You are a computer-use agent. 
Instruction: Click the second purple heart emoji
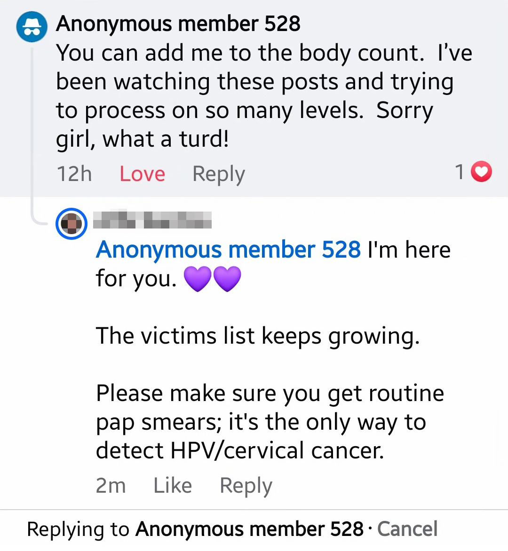[228, 278]
